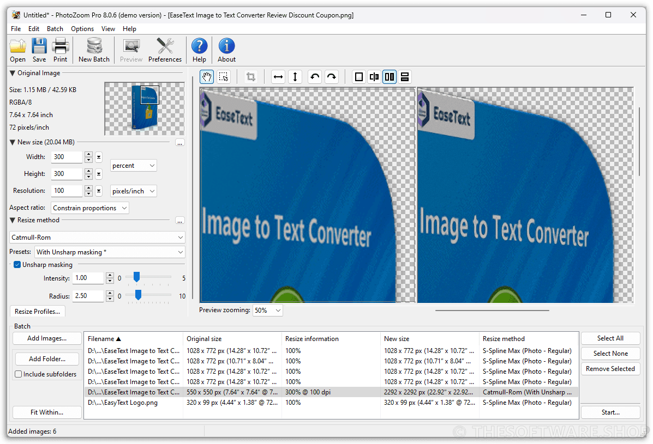Open the Help menu
Screen dimensions: 653x444
pyautogui.click(x=129, y=29)
